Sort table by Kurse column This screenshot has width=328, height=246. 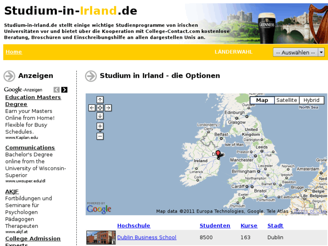pos(249,226)
